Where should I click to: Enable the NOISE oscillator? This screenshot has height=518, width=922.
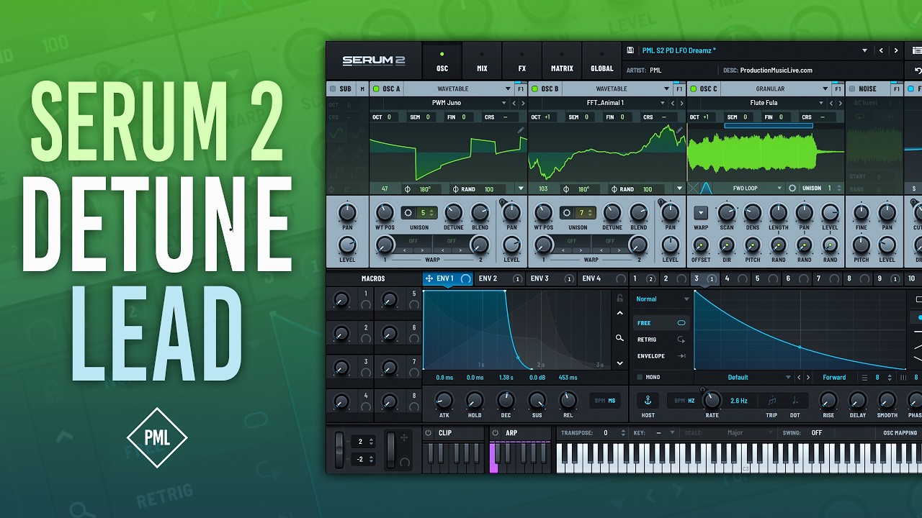(852, 89)
